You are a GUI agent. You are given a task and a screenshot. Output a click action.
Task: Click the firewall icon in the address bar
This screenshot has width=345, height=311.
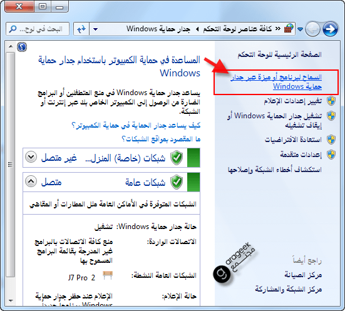(289, 29)
